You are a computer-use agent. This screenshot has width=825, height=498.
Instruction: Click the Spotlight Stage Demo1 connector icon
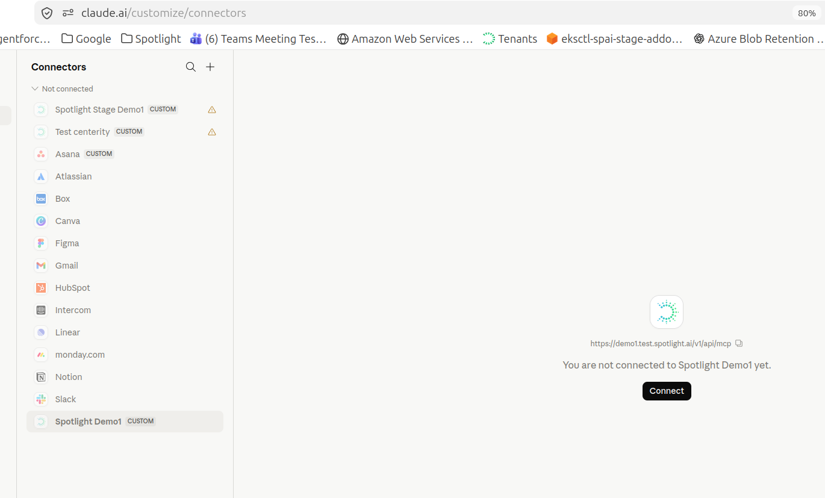click(x=41, y=110)
